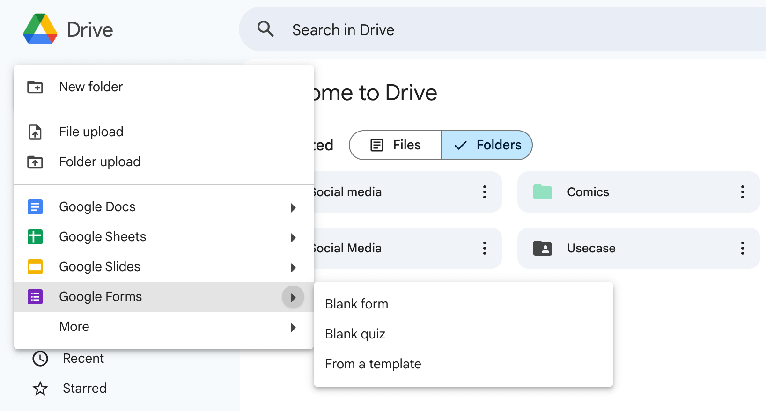This screenshot has width=766, height=411.
Task: Open more options for Social media folder
Action: pyautogui.click(x=485, y=192)
